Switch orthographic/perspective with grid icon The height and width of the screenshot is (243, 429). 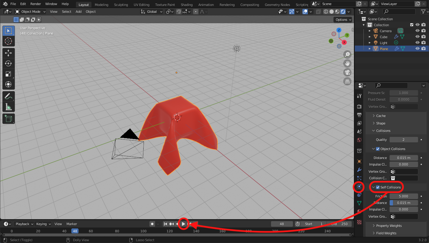(347, 81)
